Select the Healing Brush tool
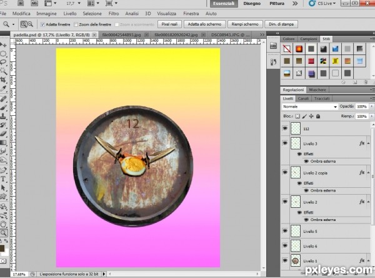This screenshot has width=375, height=278. pyautogui.click(x=3, y=99)
